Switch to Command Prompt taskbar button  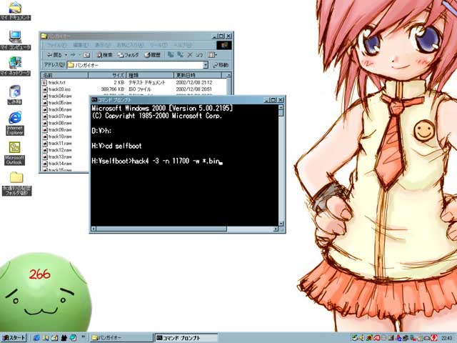(186, 337)
